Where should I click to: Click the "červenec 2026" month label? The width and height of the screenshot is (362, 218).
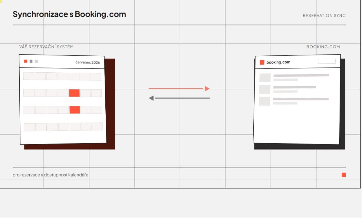coord(87,62)
